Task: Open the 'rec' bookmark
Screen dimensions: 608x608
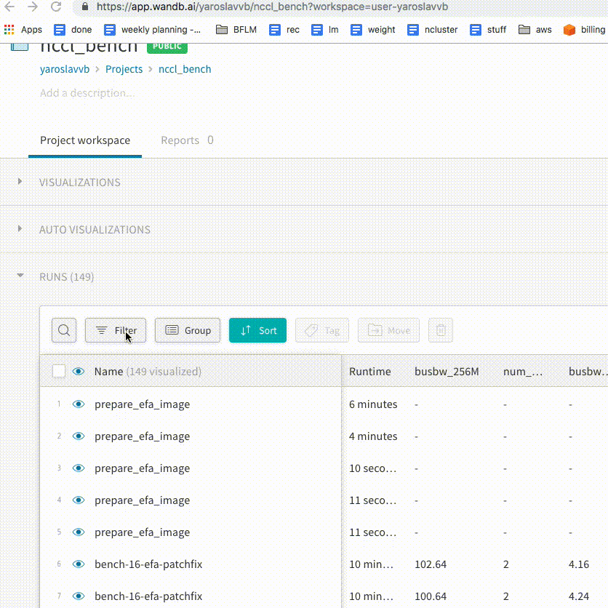Action: pos(284,30)
